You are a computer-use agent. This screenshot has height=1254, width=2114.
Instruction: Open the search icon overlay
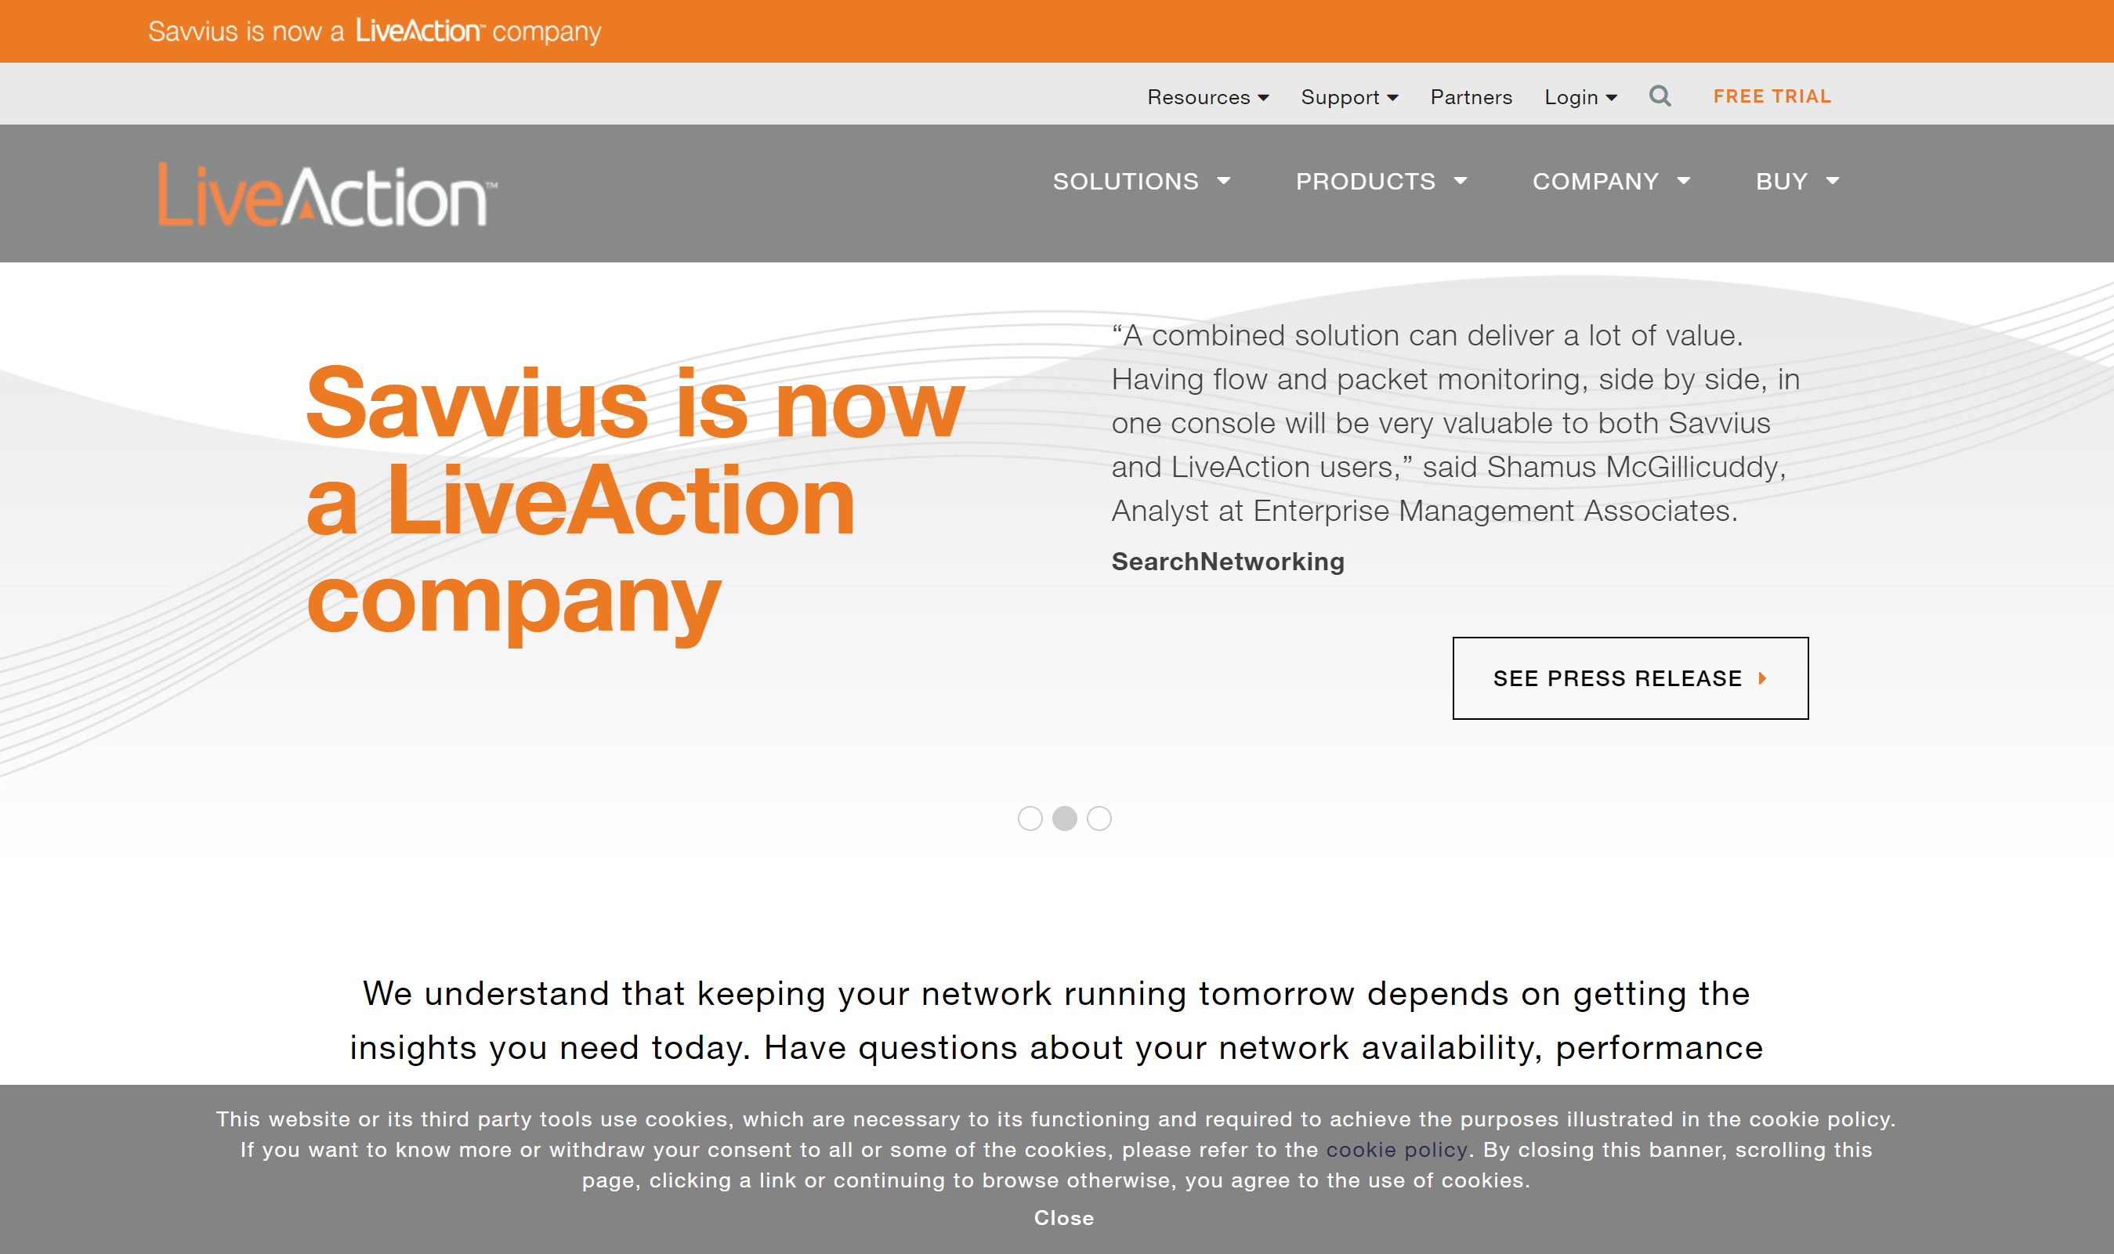(x=1660, y=94)
